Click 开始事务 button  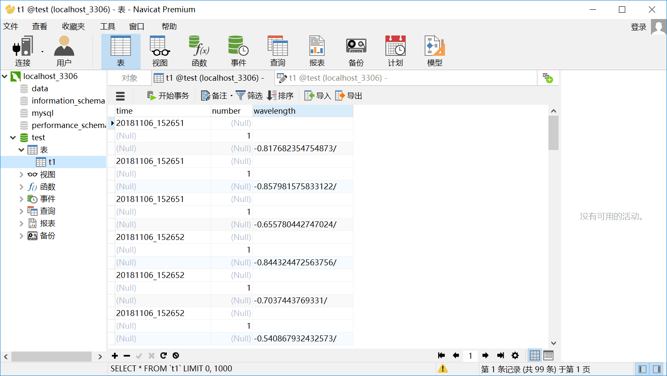click(168, 96)
